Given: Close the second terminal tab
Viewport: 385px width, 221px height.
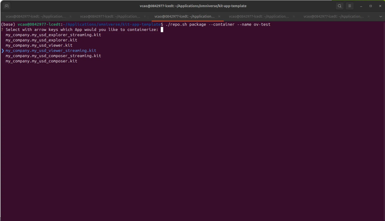Looking at the screenshot, I should [x=145, y=16].
